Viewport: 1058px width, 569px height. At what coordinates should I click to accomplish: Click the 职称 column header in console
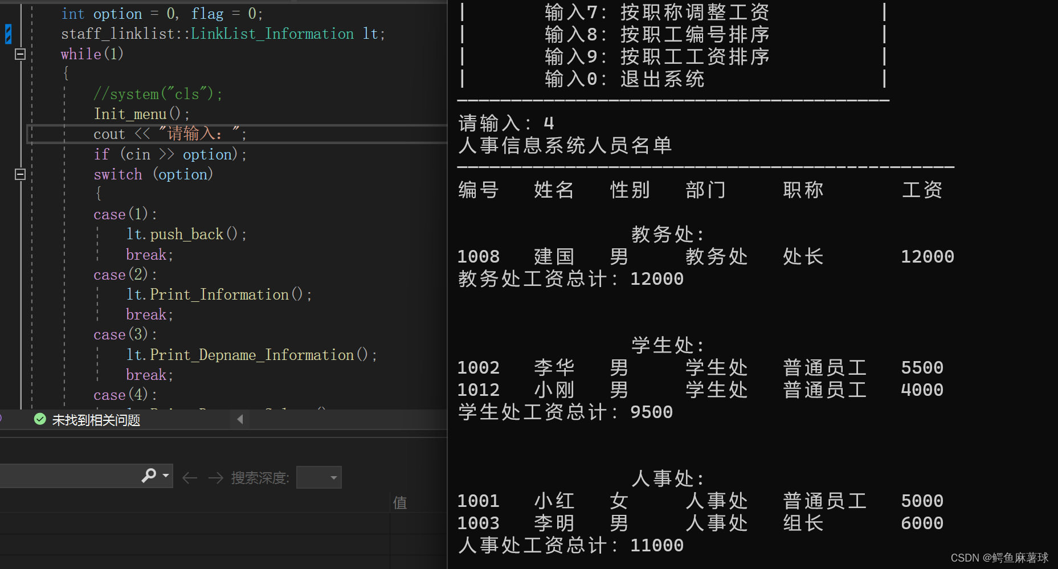(x=803, y=190)
